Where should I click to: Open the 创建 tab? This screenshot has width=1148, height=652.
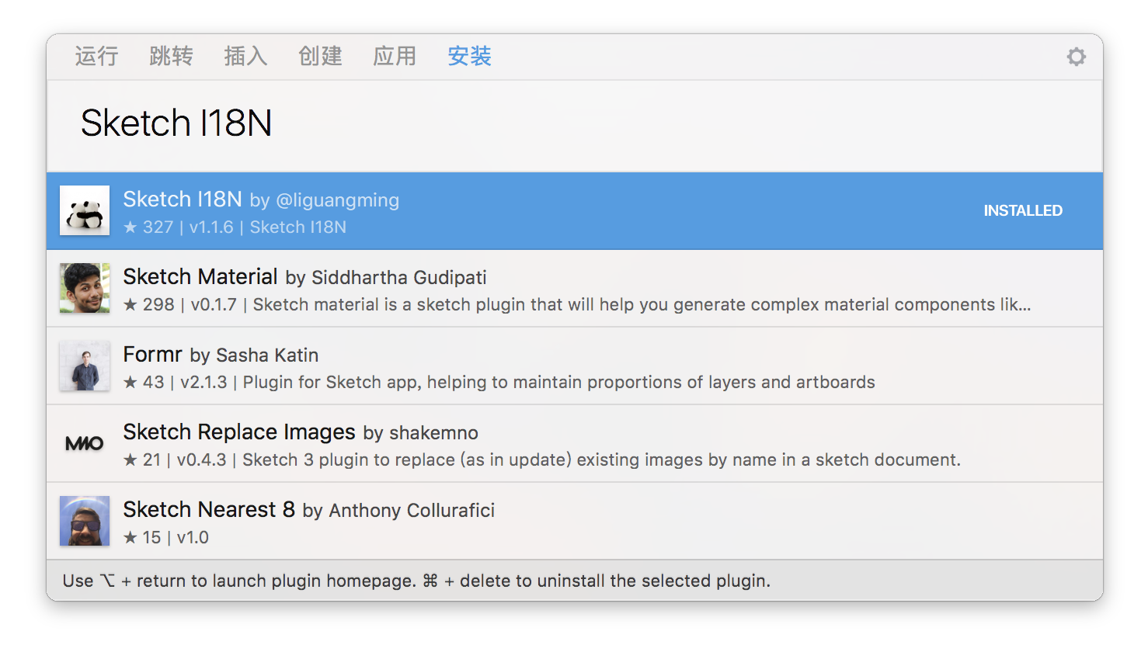click(320, 56)
